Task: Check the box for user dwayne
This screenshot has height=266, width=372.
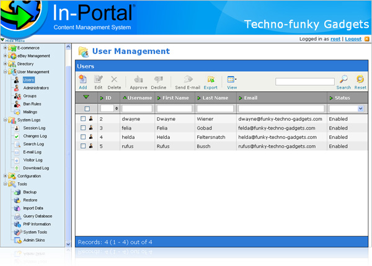Action: (x=83, y=118)
